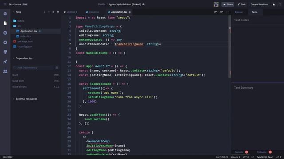Screen dimensions: 284x159
Task: Open the Console tab at bottom
Action: pos(239,152)
